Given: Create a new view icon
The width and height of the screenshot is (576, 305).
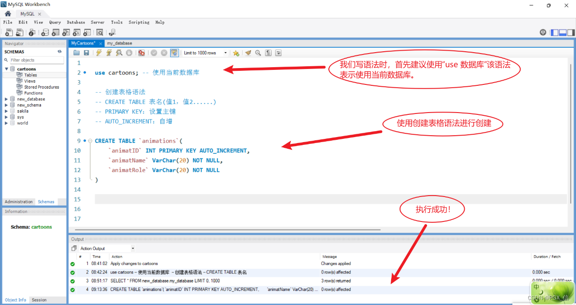Looking at the screenshot, I should pos(66,32).
